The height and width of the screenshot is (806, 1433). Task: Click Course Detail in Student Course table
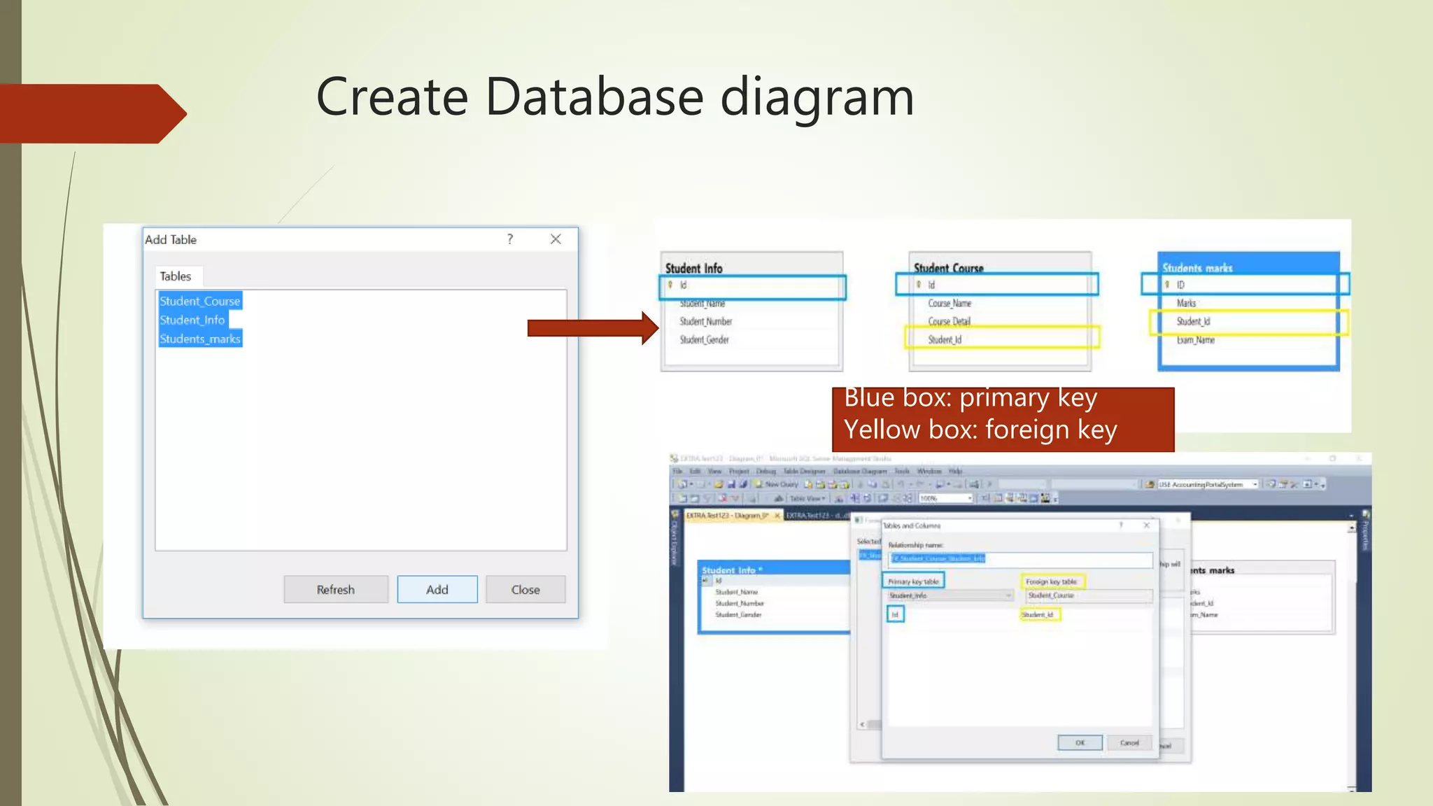950,322
